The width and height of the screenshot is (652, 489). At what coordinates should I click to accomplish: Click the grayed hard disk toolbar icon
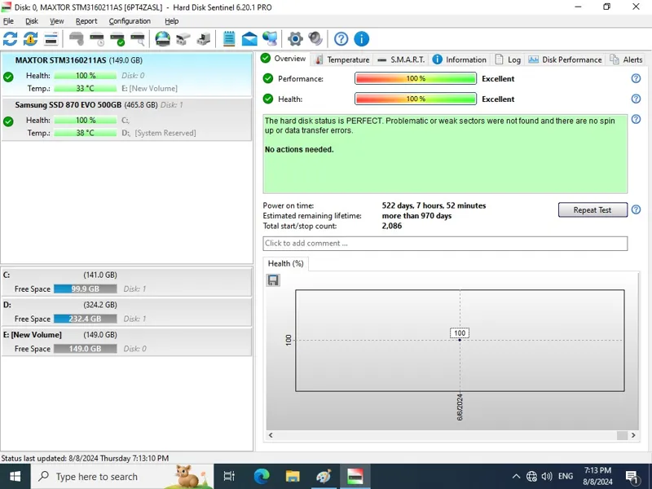(76, 39)
